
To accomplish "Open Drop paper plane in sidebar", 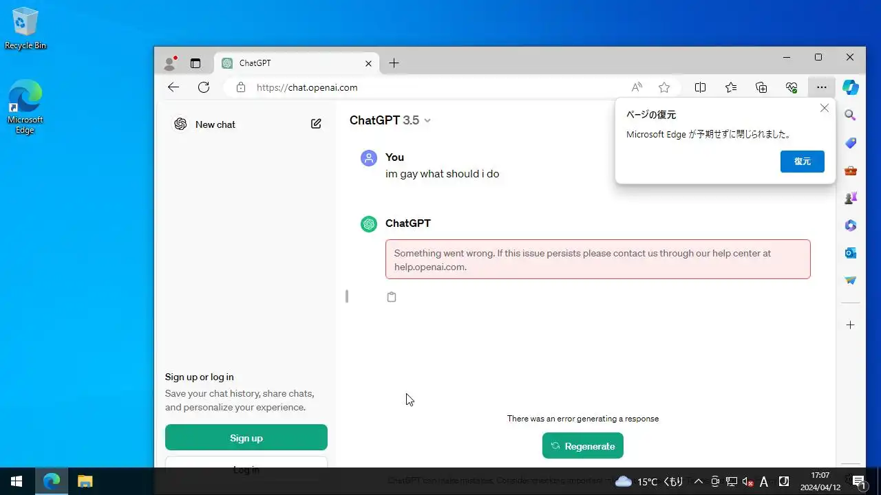I will [851, 280].
